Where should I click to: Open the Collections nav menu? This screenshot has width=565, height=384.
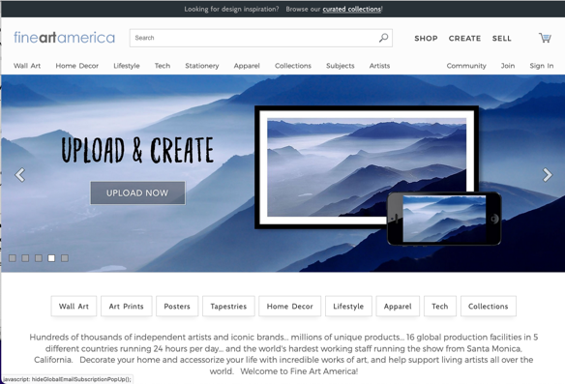click(293, 66)
